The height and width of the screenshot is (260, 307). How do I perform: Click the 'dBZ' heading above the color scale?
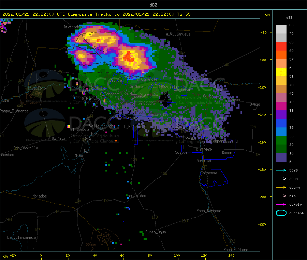(289, 18)
